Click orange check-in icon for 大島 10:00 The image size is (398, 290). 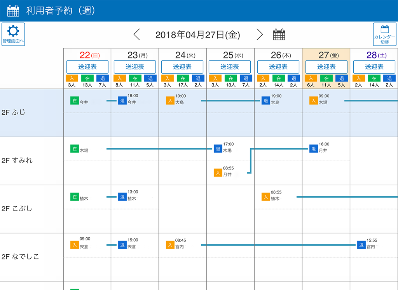170,100
